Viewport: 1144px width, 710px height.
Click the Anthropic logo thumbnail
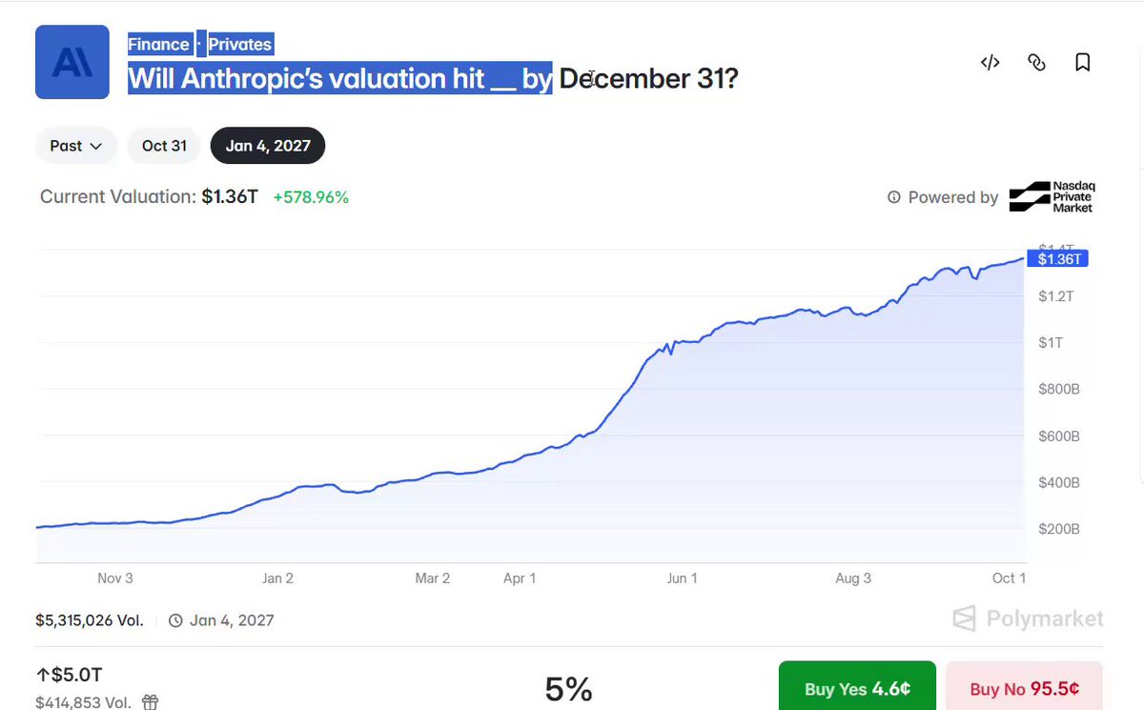(72, 62)
